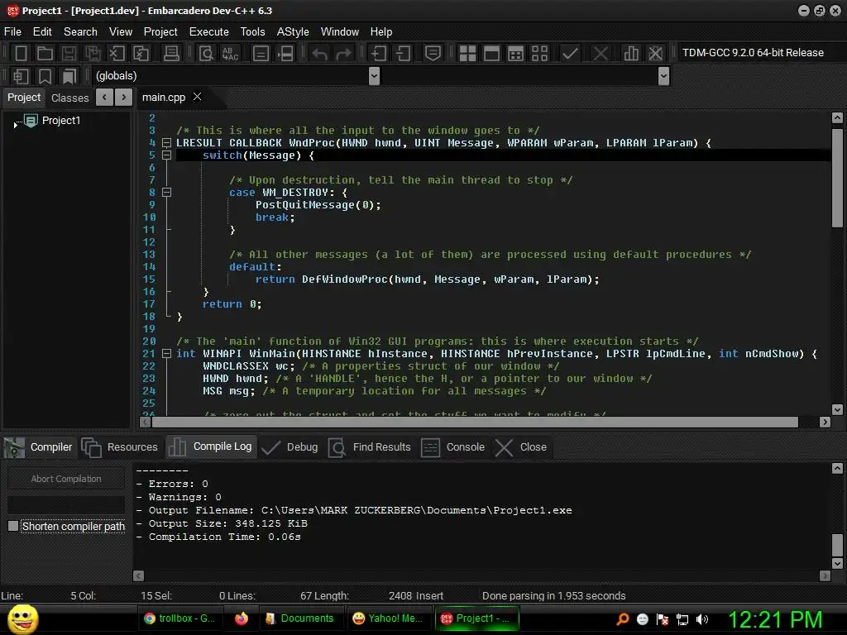The height and width of the screenshot is (635, 847).
Task: Open Replace via the AB-AC toolbar icon
Action: coord(230,53)
